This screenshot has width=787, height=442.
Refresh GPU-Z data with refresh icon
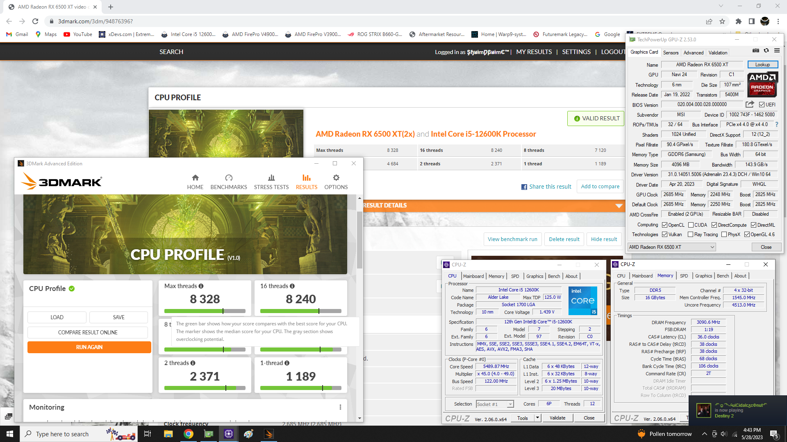(766, 50)
